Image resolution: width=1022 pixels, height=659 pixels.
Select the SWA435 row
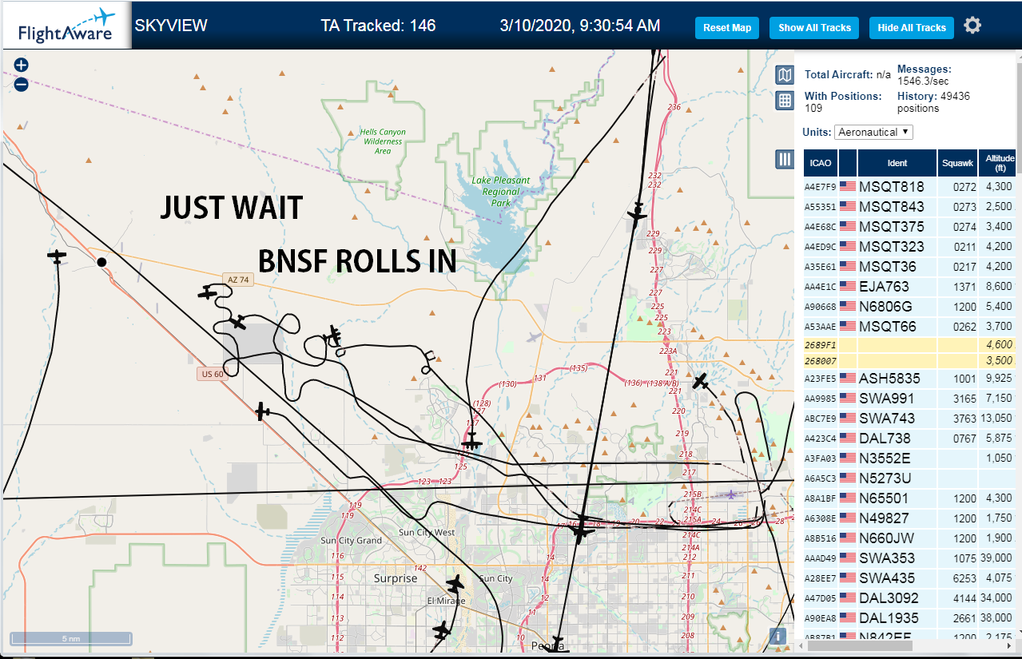pos(910,578)
